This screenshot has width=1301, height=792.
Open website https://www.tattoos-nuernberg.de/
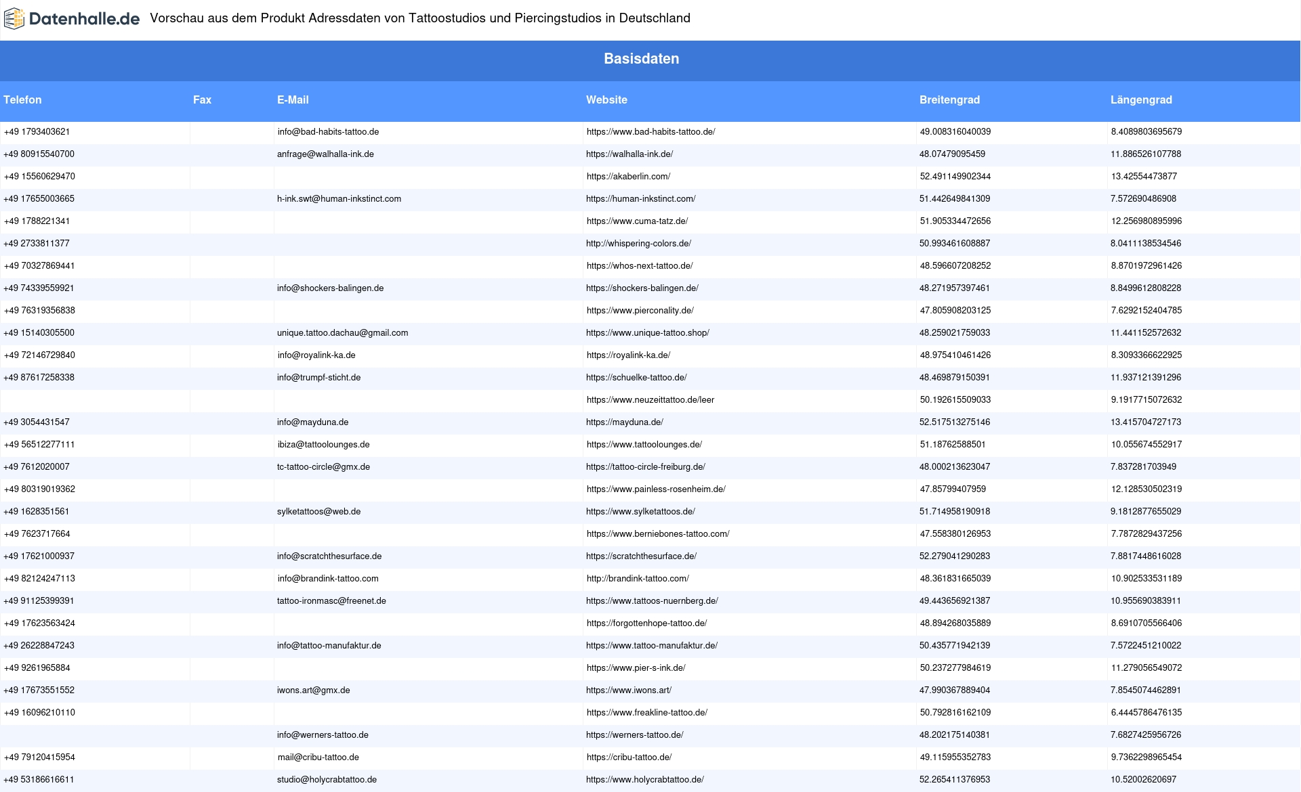652,601
